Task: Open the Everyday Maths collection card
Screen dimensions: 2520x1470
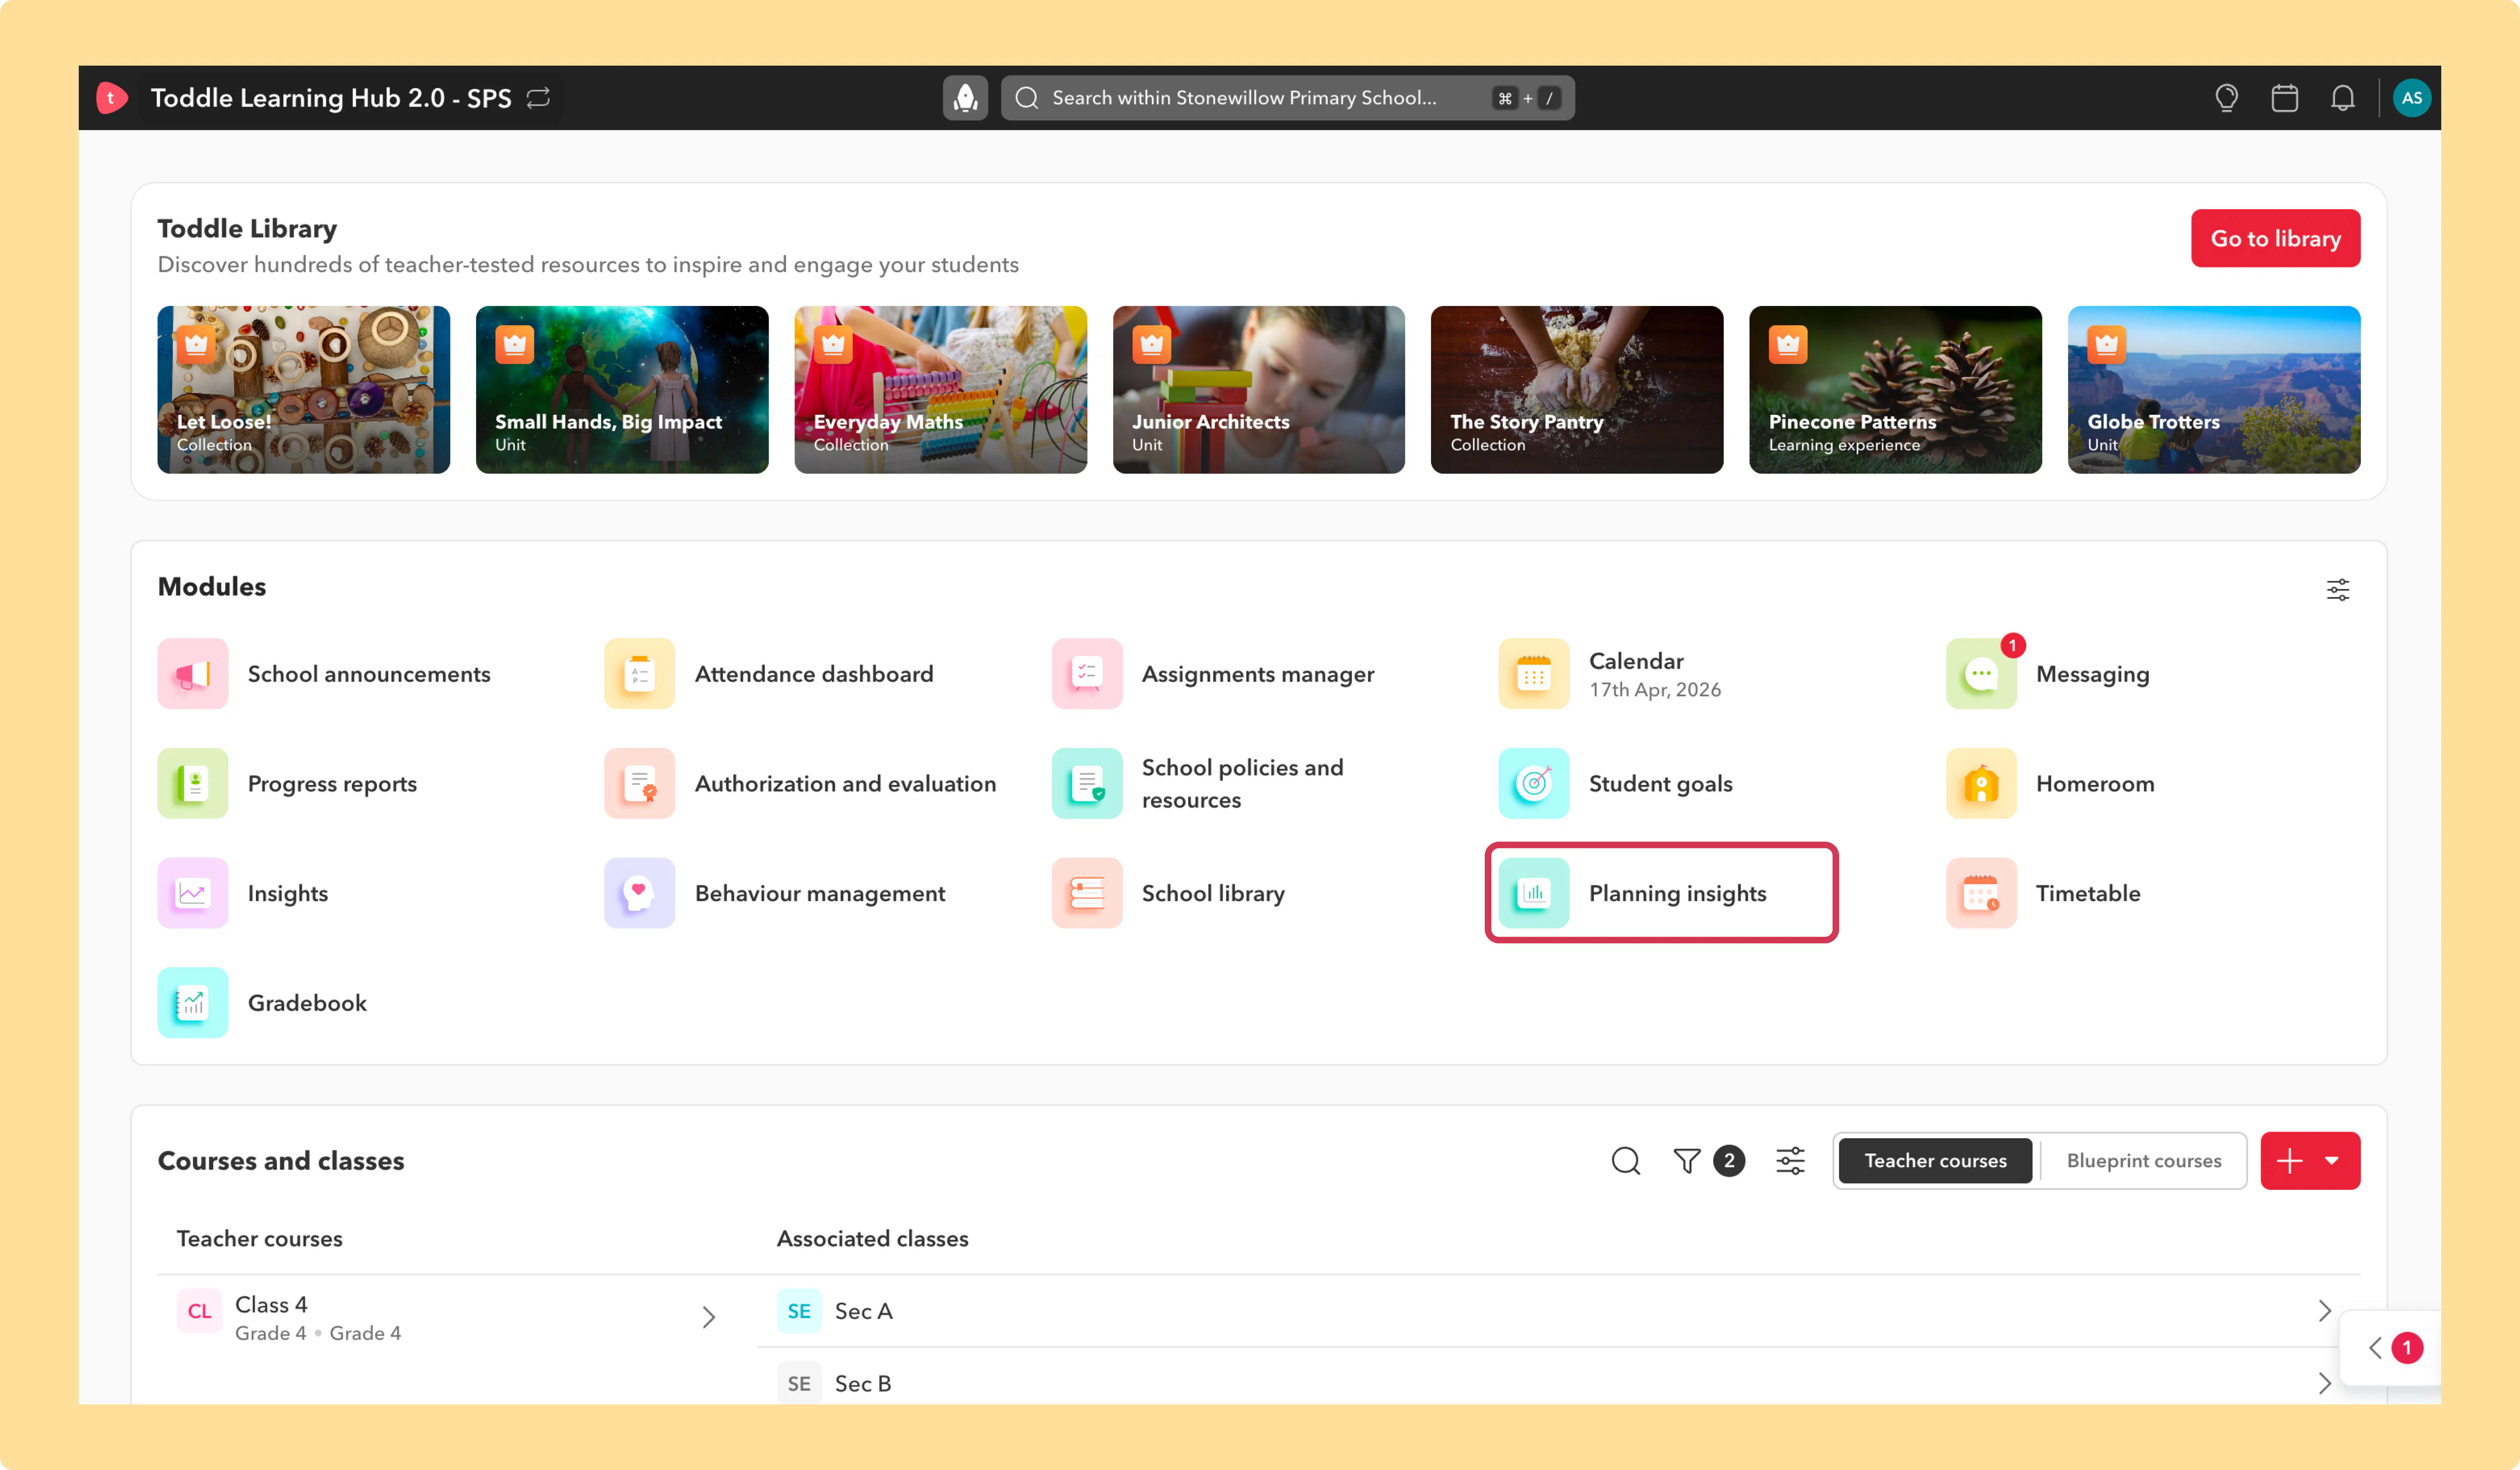Action: click(940, 390)
